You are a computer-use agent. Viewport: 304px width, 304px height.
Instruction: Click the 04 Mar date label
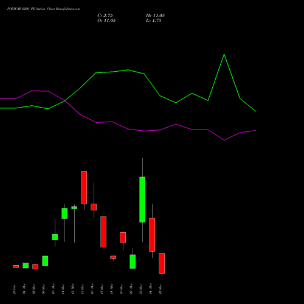coord(24,289)
